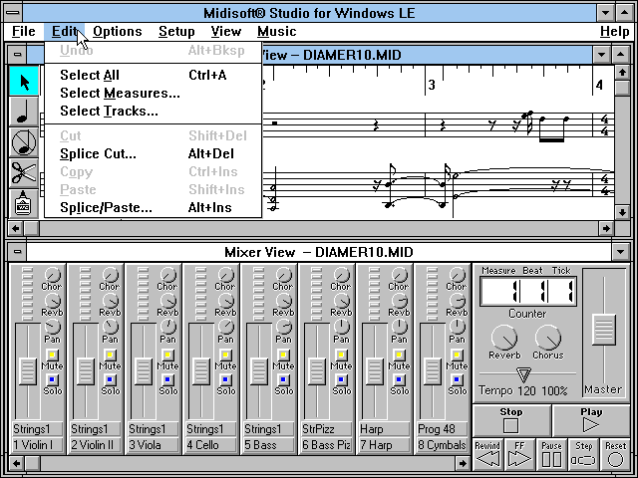Click Revb knob on 2 Violin II
The image size is (638, 478).
click(110, 301)
